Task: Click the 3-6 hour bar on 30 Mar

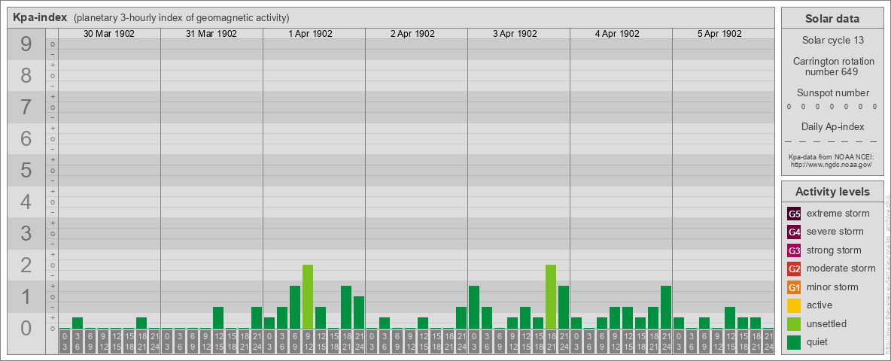Action: 78,323
